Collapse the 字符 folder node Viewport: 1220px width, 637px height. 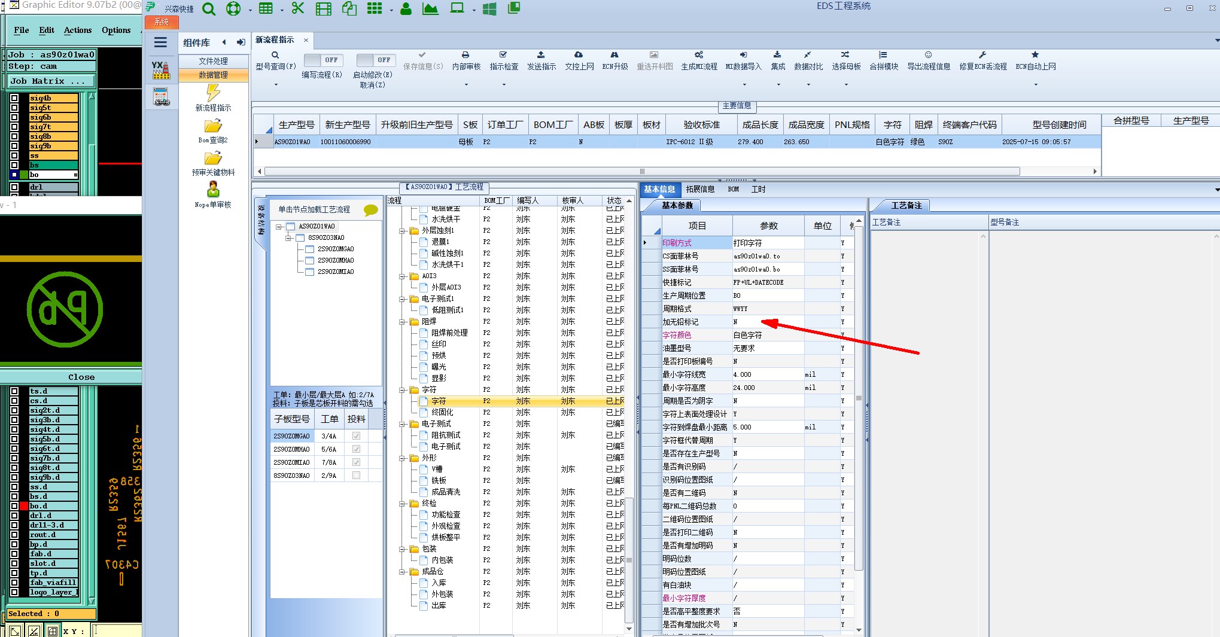(403, 389)
